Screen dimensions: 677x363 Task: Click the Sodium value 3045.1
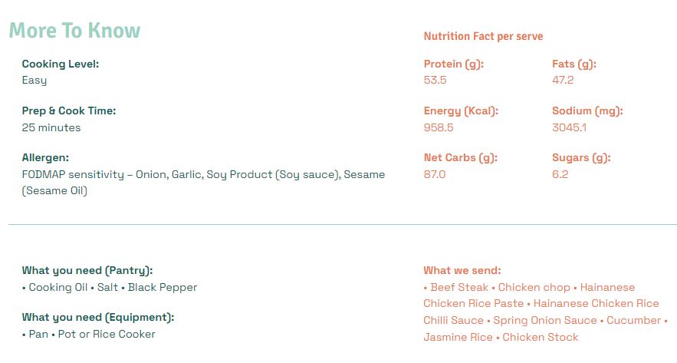click(569, 127)
